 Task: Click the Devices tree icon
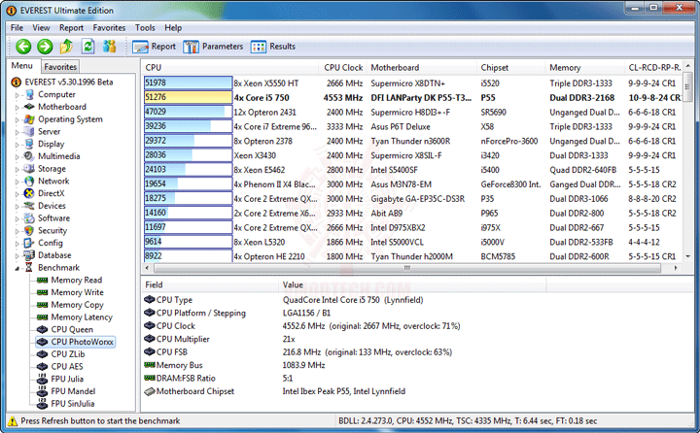click(x=29, y=206)
